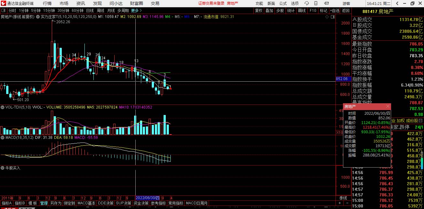Toggle 复权 price adjustment button
Screen dimensions: 424x209
click(x=259, y=11)
